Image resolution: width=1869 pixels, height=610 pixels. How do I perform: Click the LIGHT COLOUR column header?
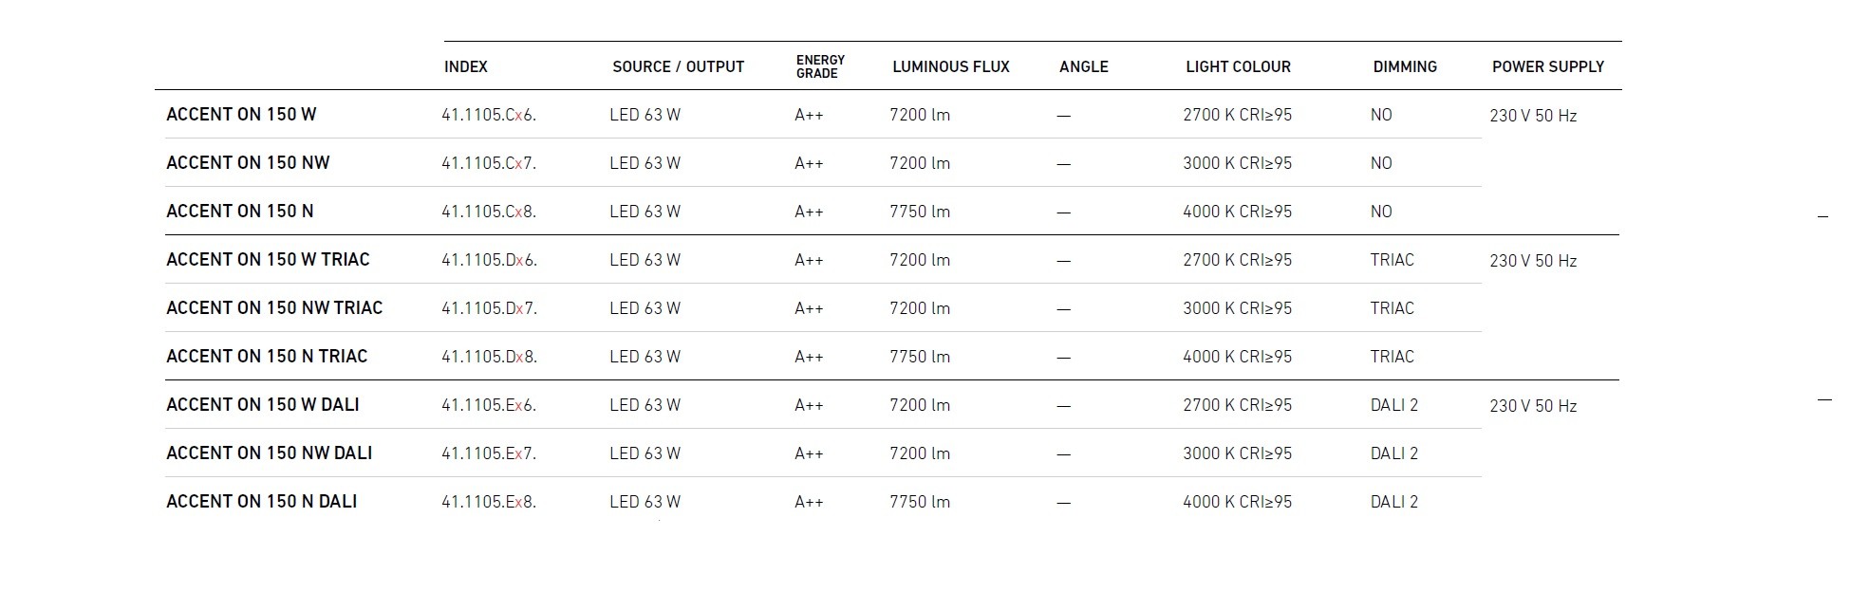(1238, 66)
